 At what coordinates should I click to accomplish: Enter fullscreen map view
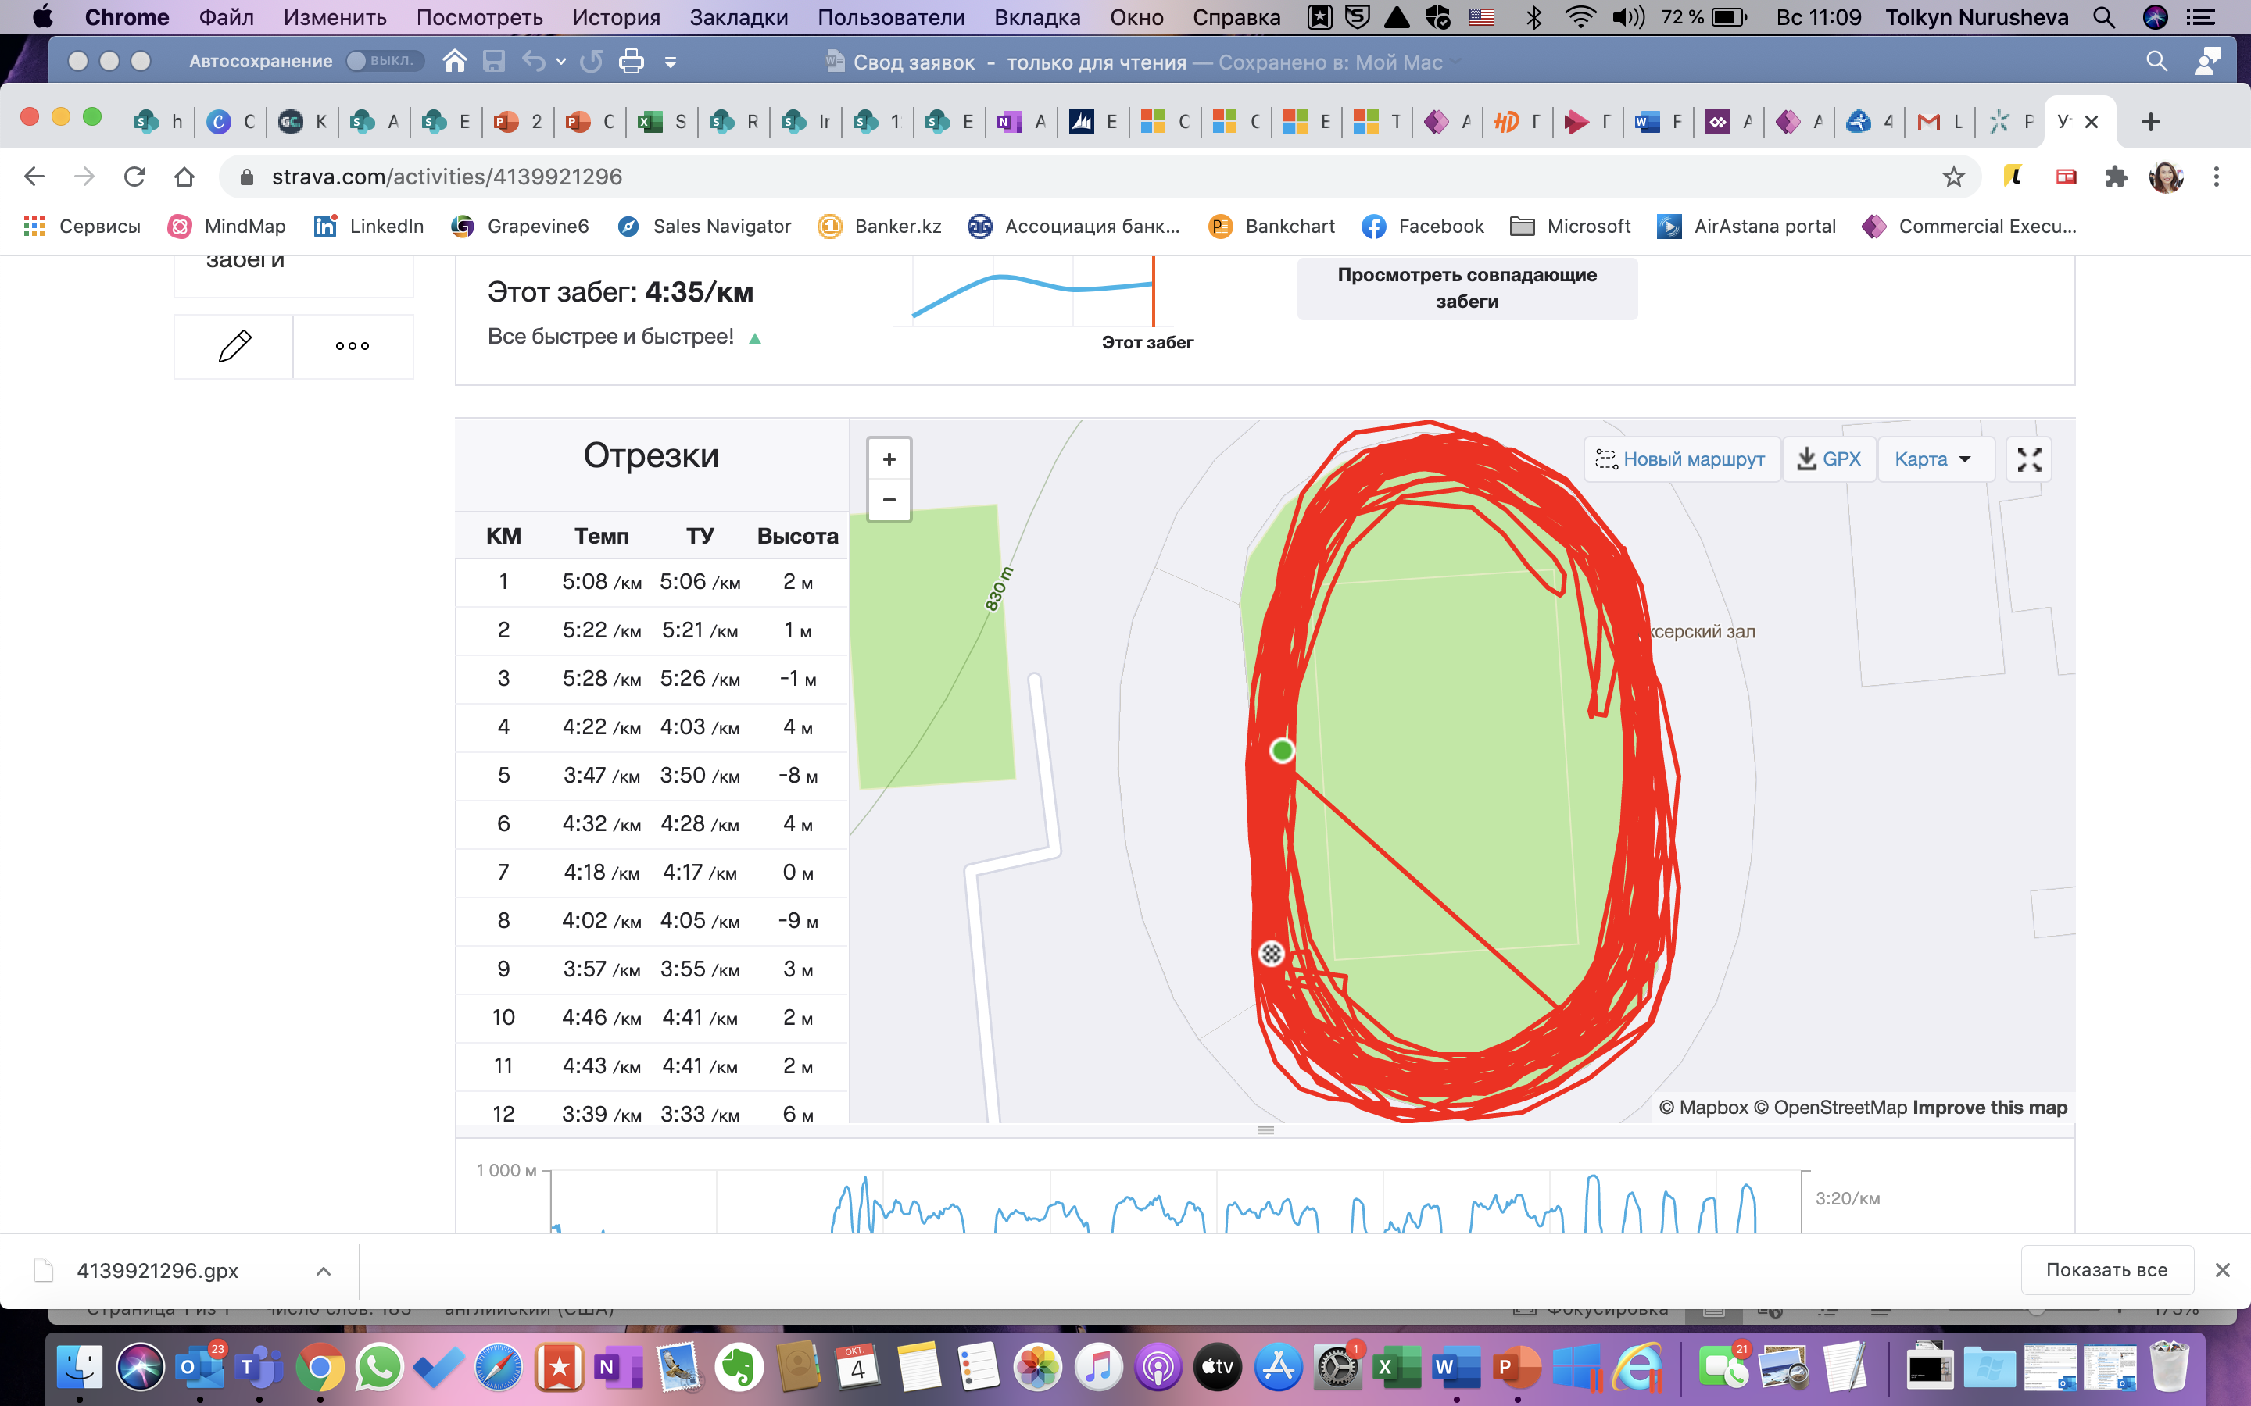pos(2029,459)
